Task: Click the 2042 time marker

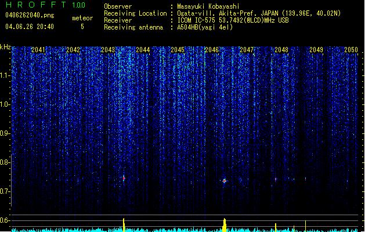Action: click(73, 50)
